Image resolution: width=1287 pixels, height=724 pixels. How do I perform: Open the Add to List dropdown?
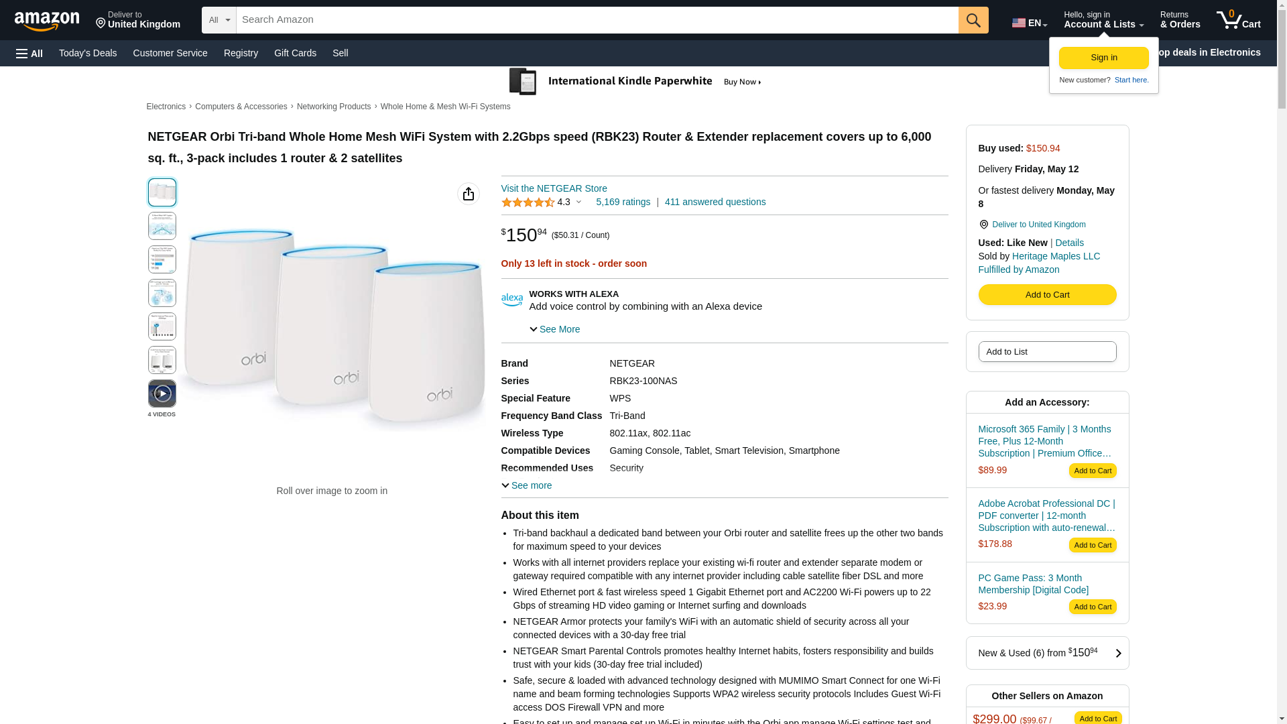point(1047,351)
